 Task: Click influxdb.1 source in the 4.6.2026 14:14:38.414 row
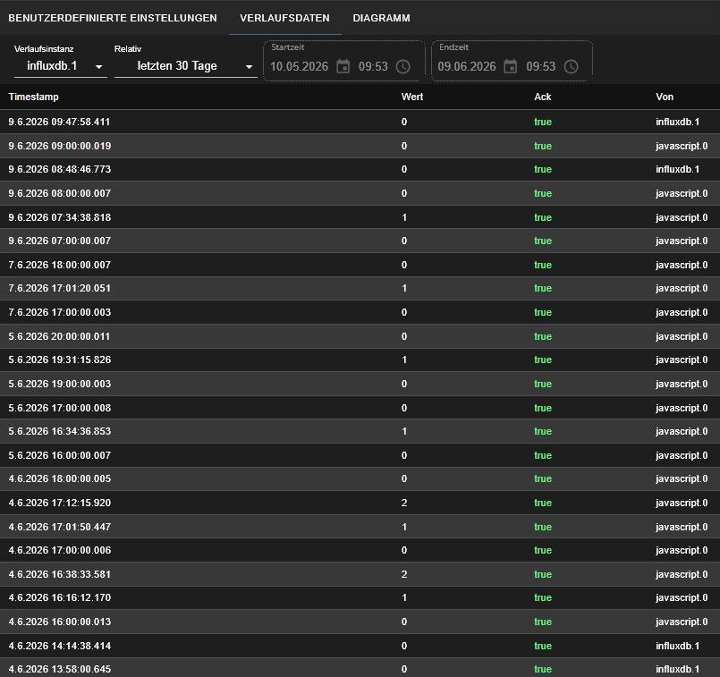pyautogui.click(x=677, y=646)
